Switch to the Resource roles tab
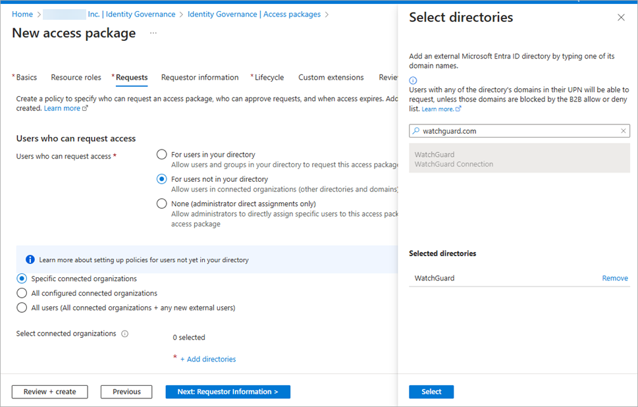The image size is (638, 407). 75,77
